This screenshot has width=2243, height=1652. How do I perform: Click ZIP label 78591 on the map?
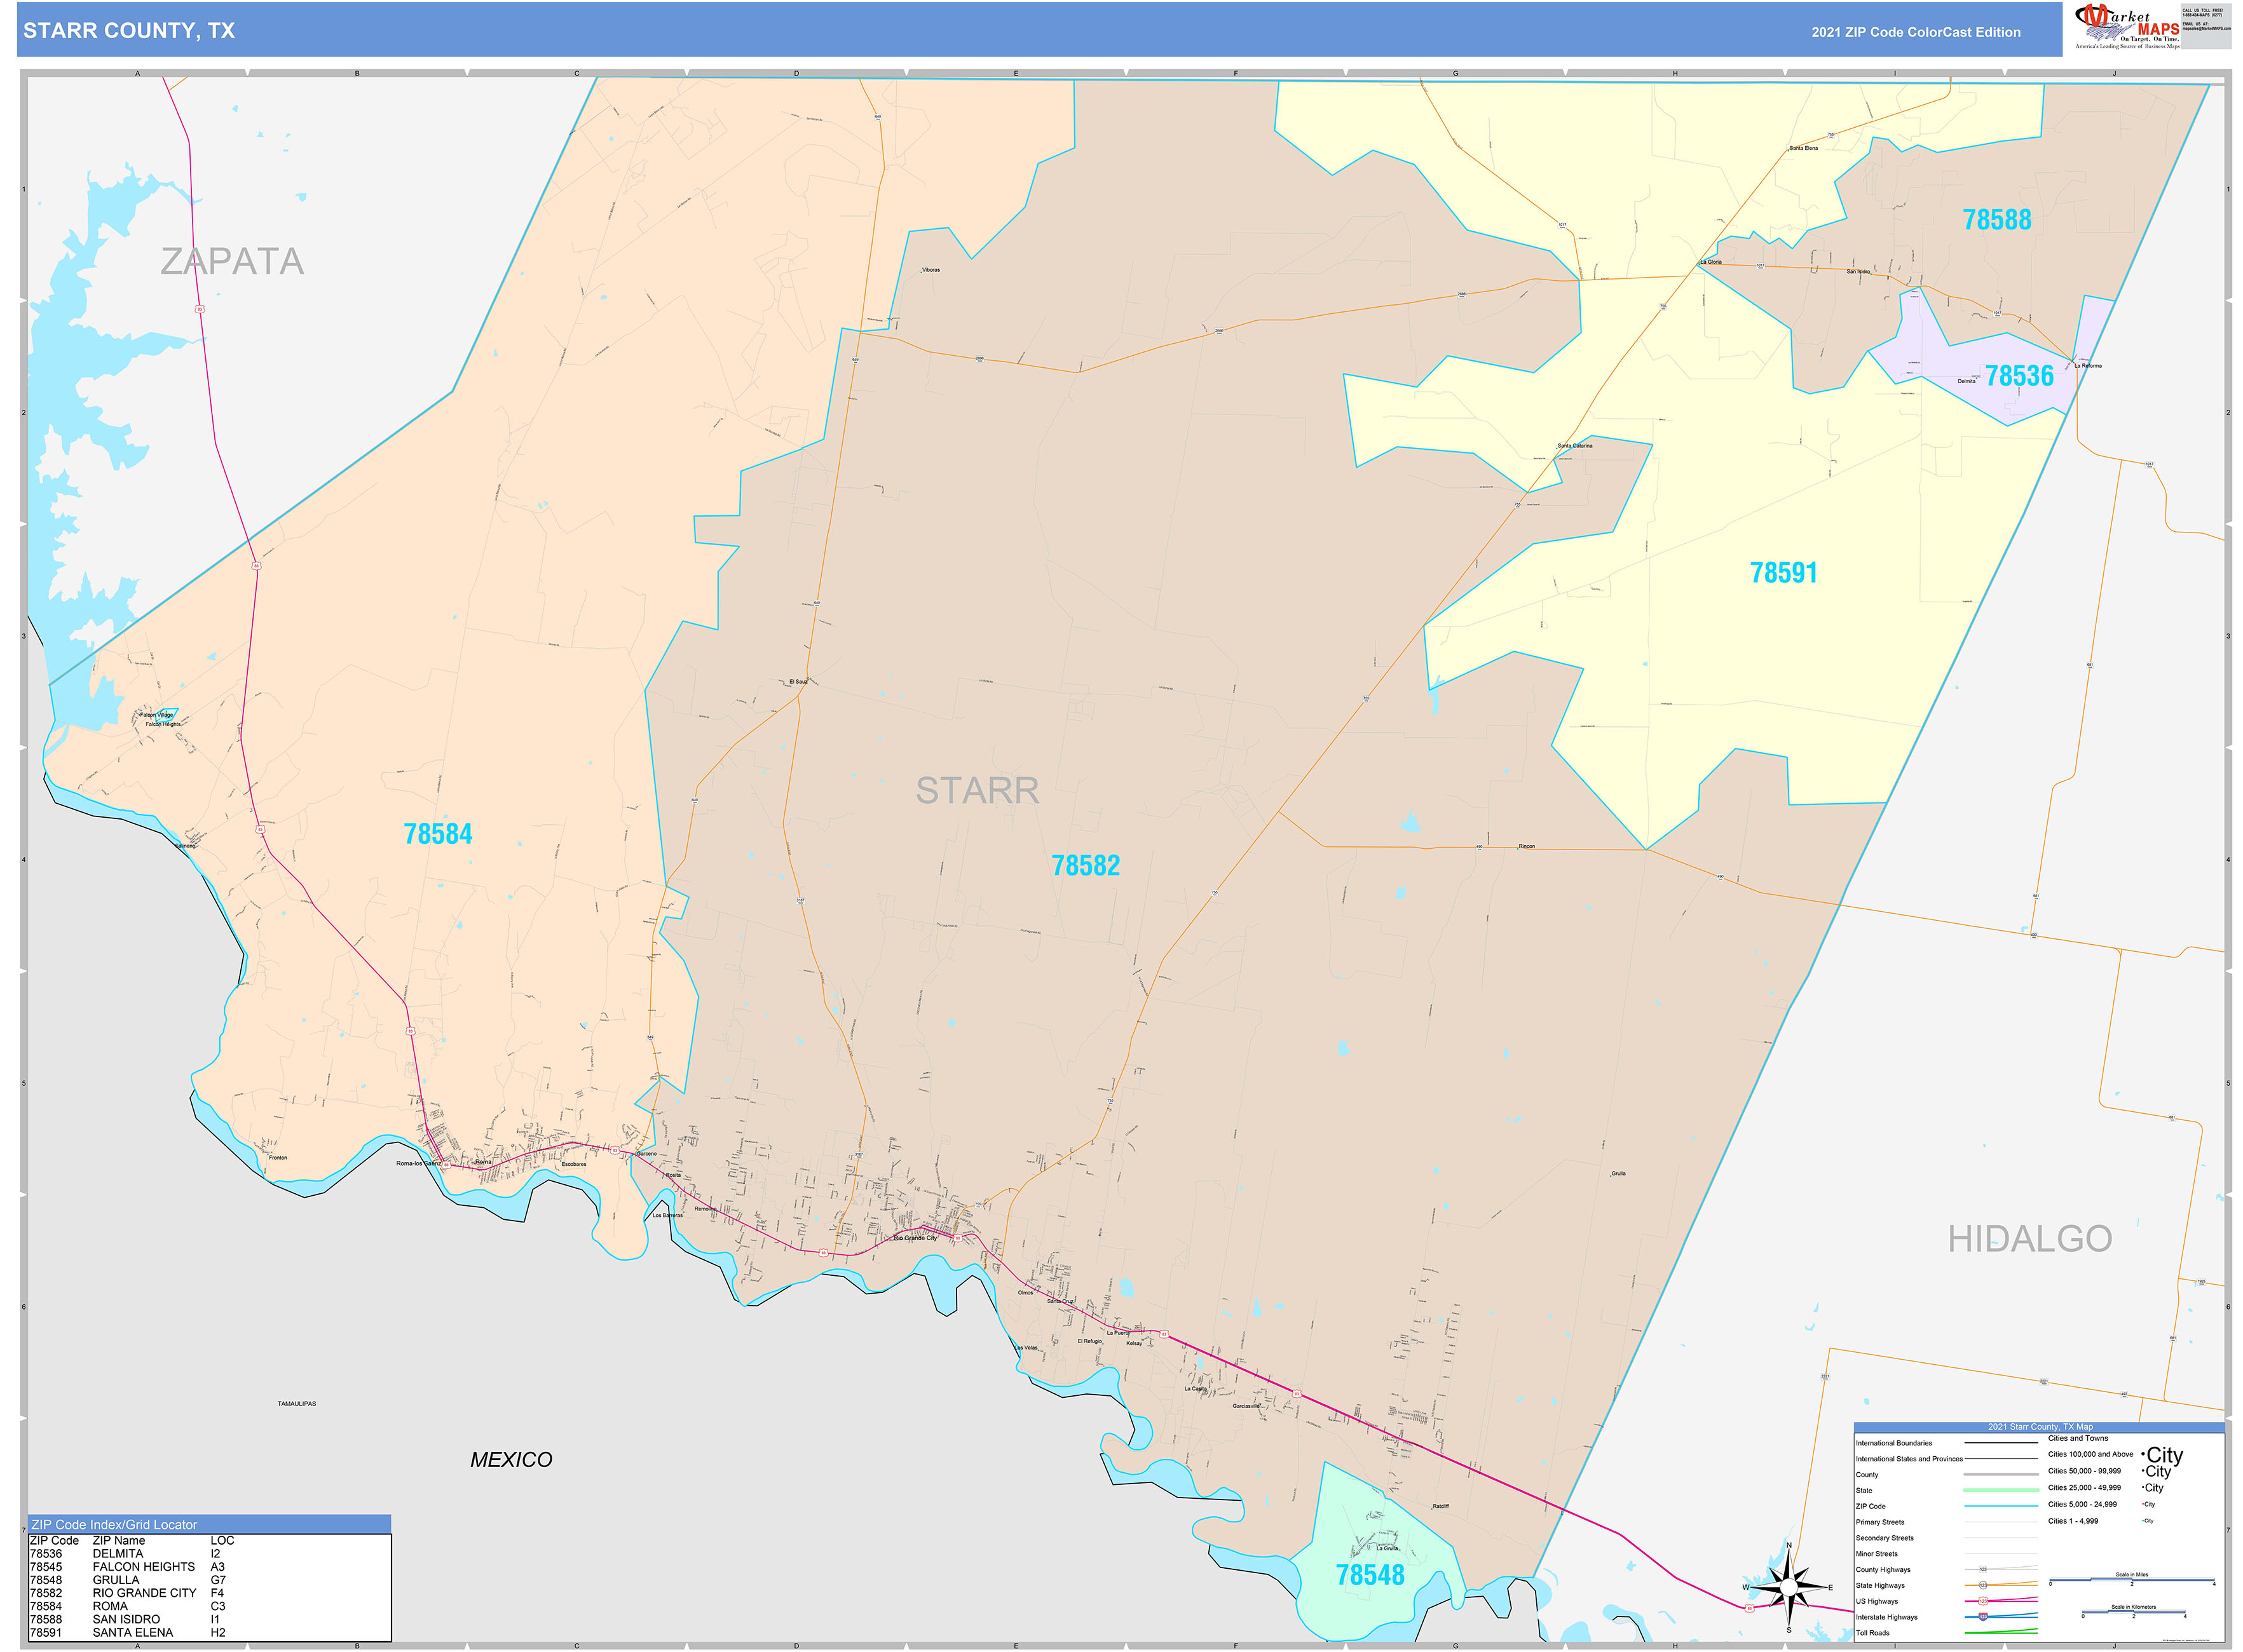click(x=1783, y=573)
